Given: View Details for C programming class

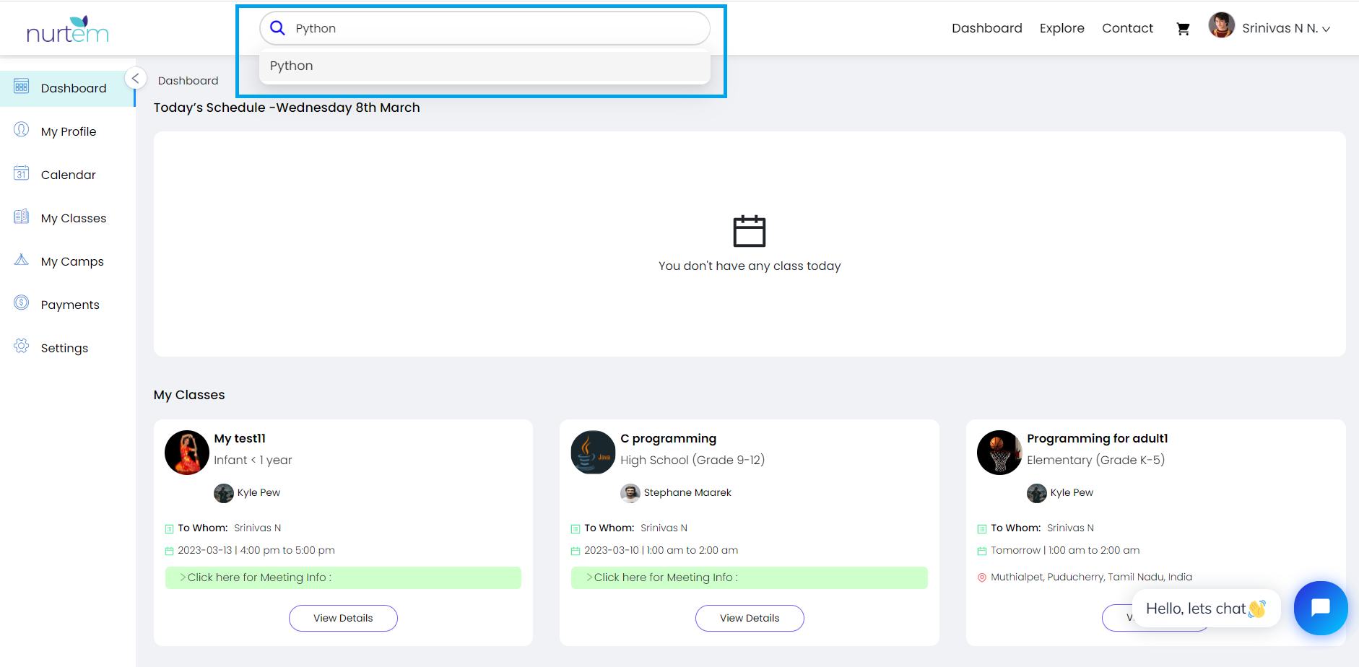Looking at the screenshot, I should pyautogui.click(x=749, y=618).
